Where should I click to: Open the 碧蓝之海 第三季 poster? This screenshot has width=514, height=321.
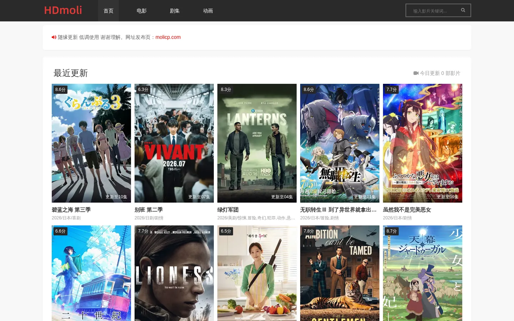pyautogui.click(x=91, y=143)
